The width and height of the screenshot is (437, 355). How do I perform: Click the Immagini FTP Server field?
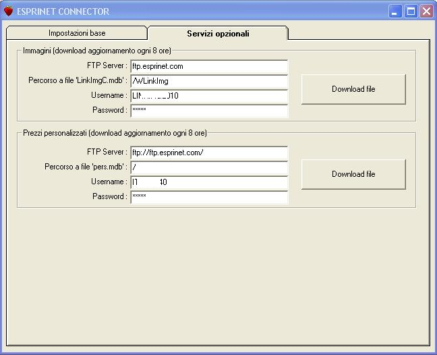209,66
